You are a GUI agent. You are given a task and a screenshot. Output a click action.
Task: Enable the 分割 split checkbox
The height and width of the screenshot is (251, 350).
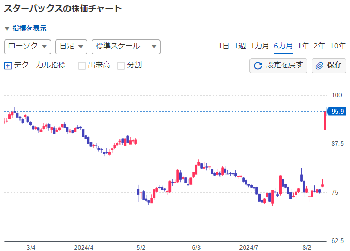coord(121,66)
